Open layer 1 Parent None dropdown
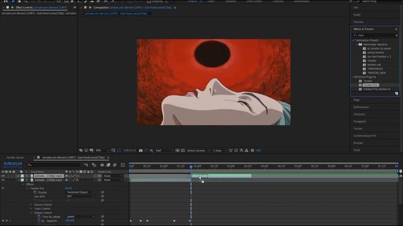This screenshot has height=226, width=403. point(113,176)
